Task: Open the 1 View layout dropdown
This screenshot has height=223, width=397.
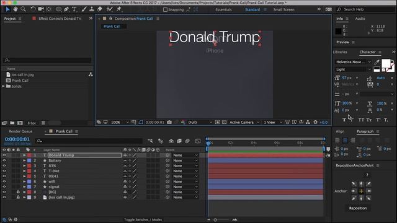Action: (273, 123)
